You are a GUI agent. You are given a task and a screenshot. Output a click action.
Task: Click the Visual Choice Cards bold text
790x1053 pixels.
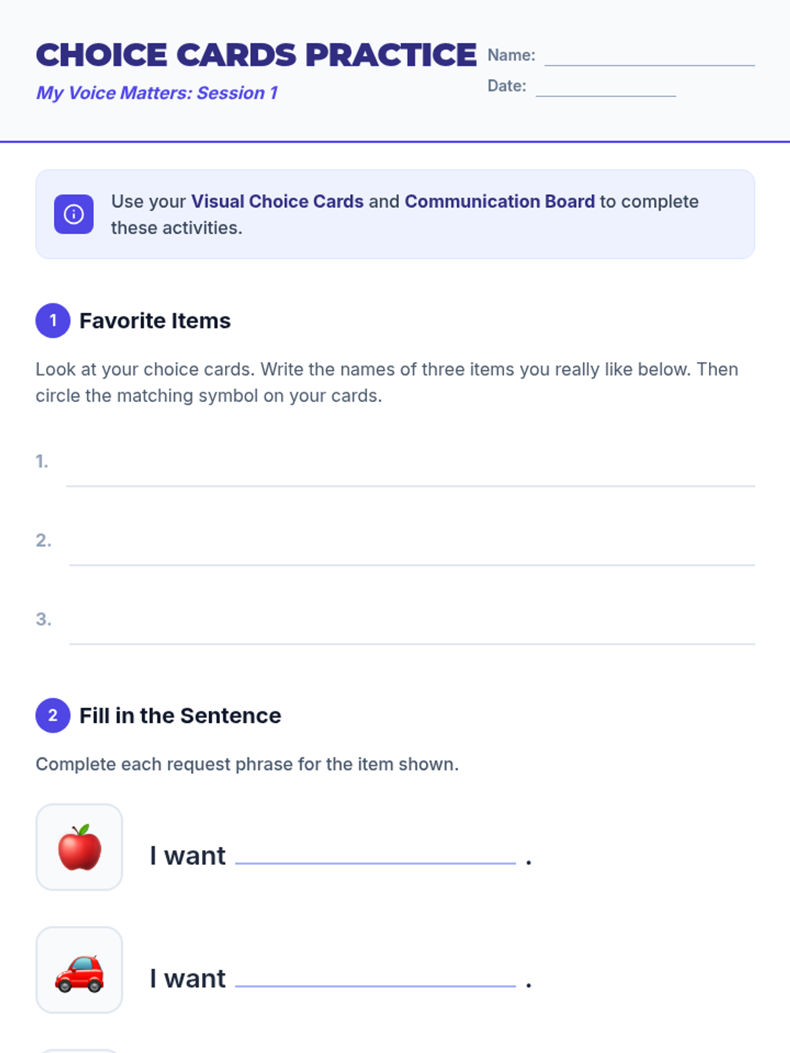277,201
